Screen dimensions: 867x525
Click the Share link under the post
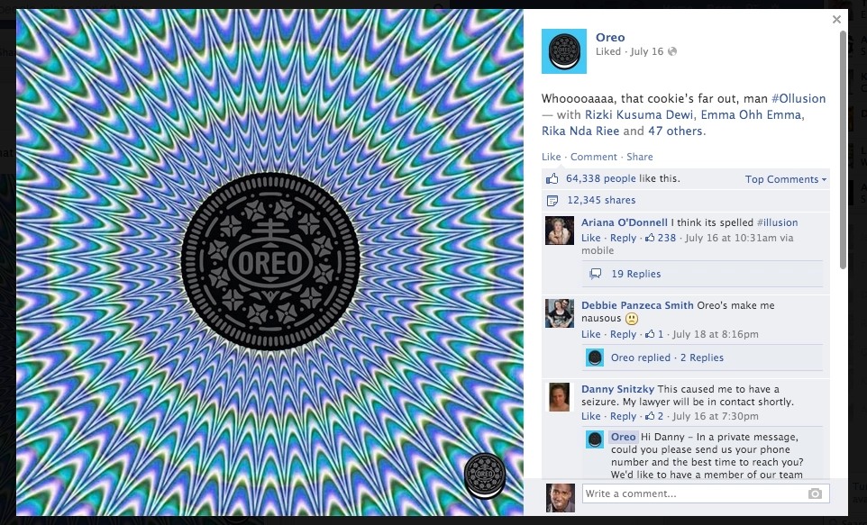click(640, 157)
